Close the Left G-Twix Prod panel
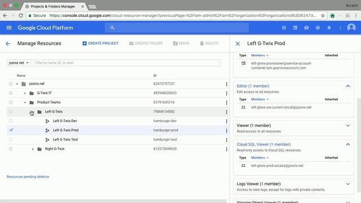The height and width of the screenshot is (203, 361). (x=238, y=43)
